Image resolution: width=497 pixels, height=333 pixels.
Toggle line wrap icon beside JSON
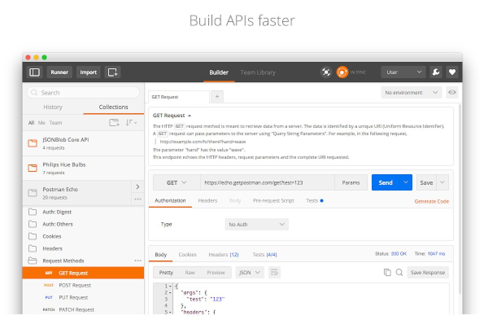point(275,272)
